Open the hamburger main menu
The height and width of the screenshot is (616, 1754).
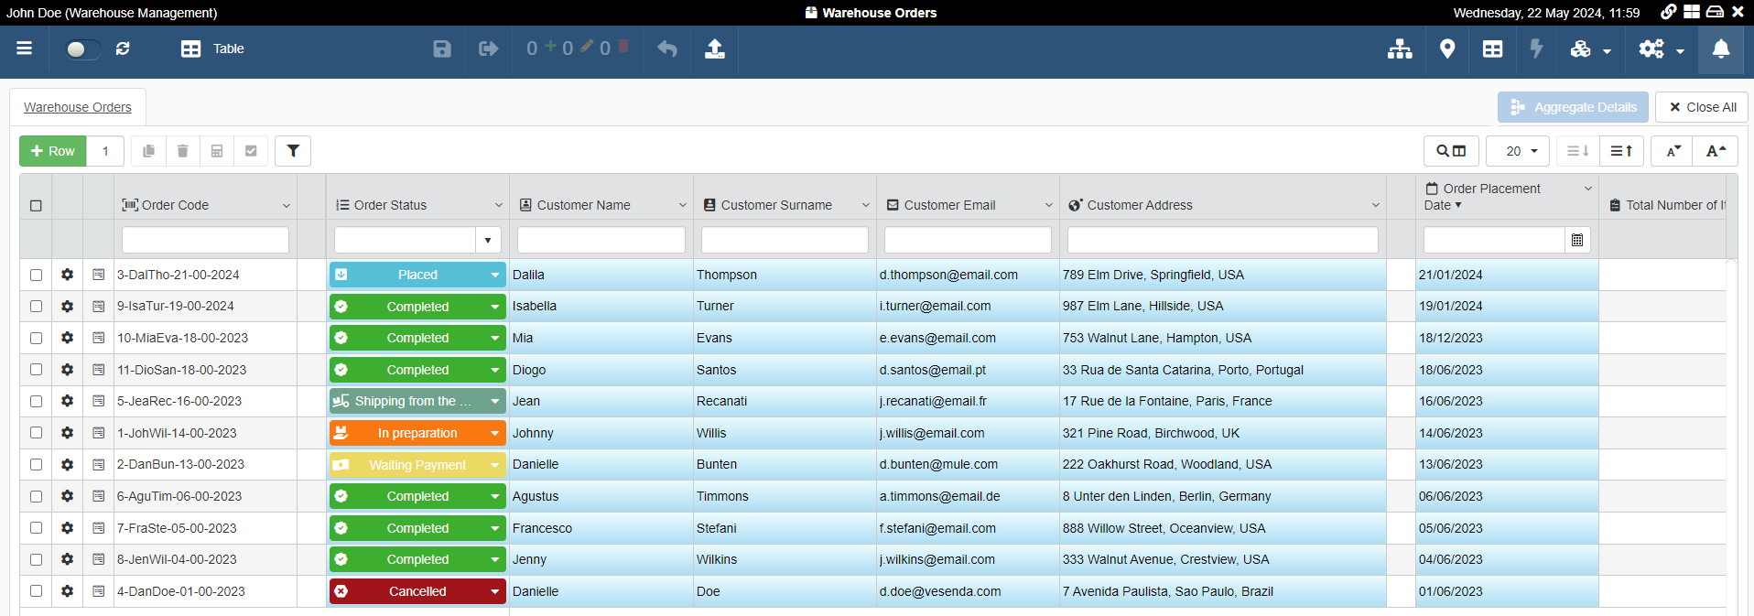click(25, 49)
